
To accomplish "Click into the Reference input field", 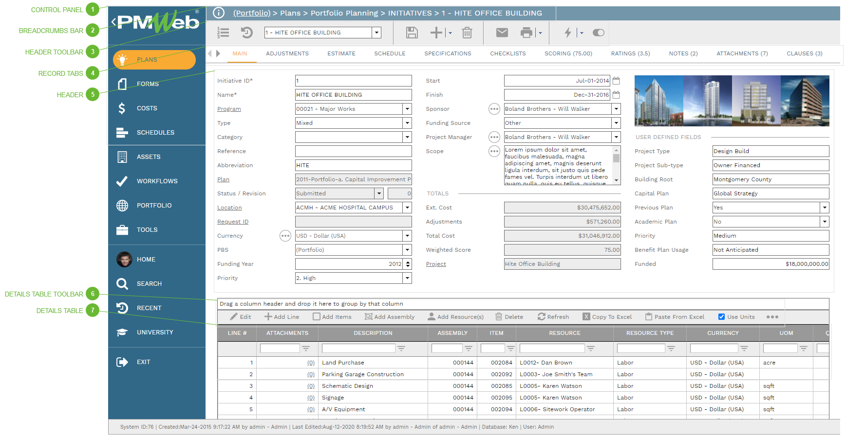I will (x=353, y=151).
